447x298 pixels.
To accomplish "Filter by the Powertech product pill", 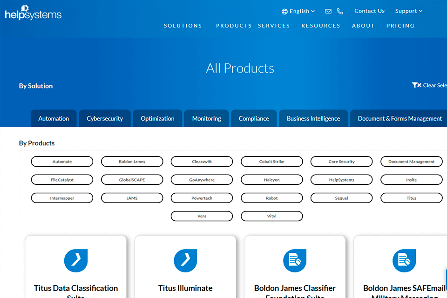I will point(202,198).
